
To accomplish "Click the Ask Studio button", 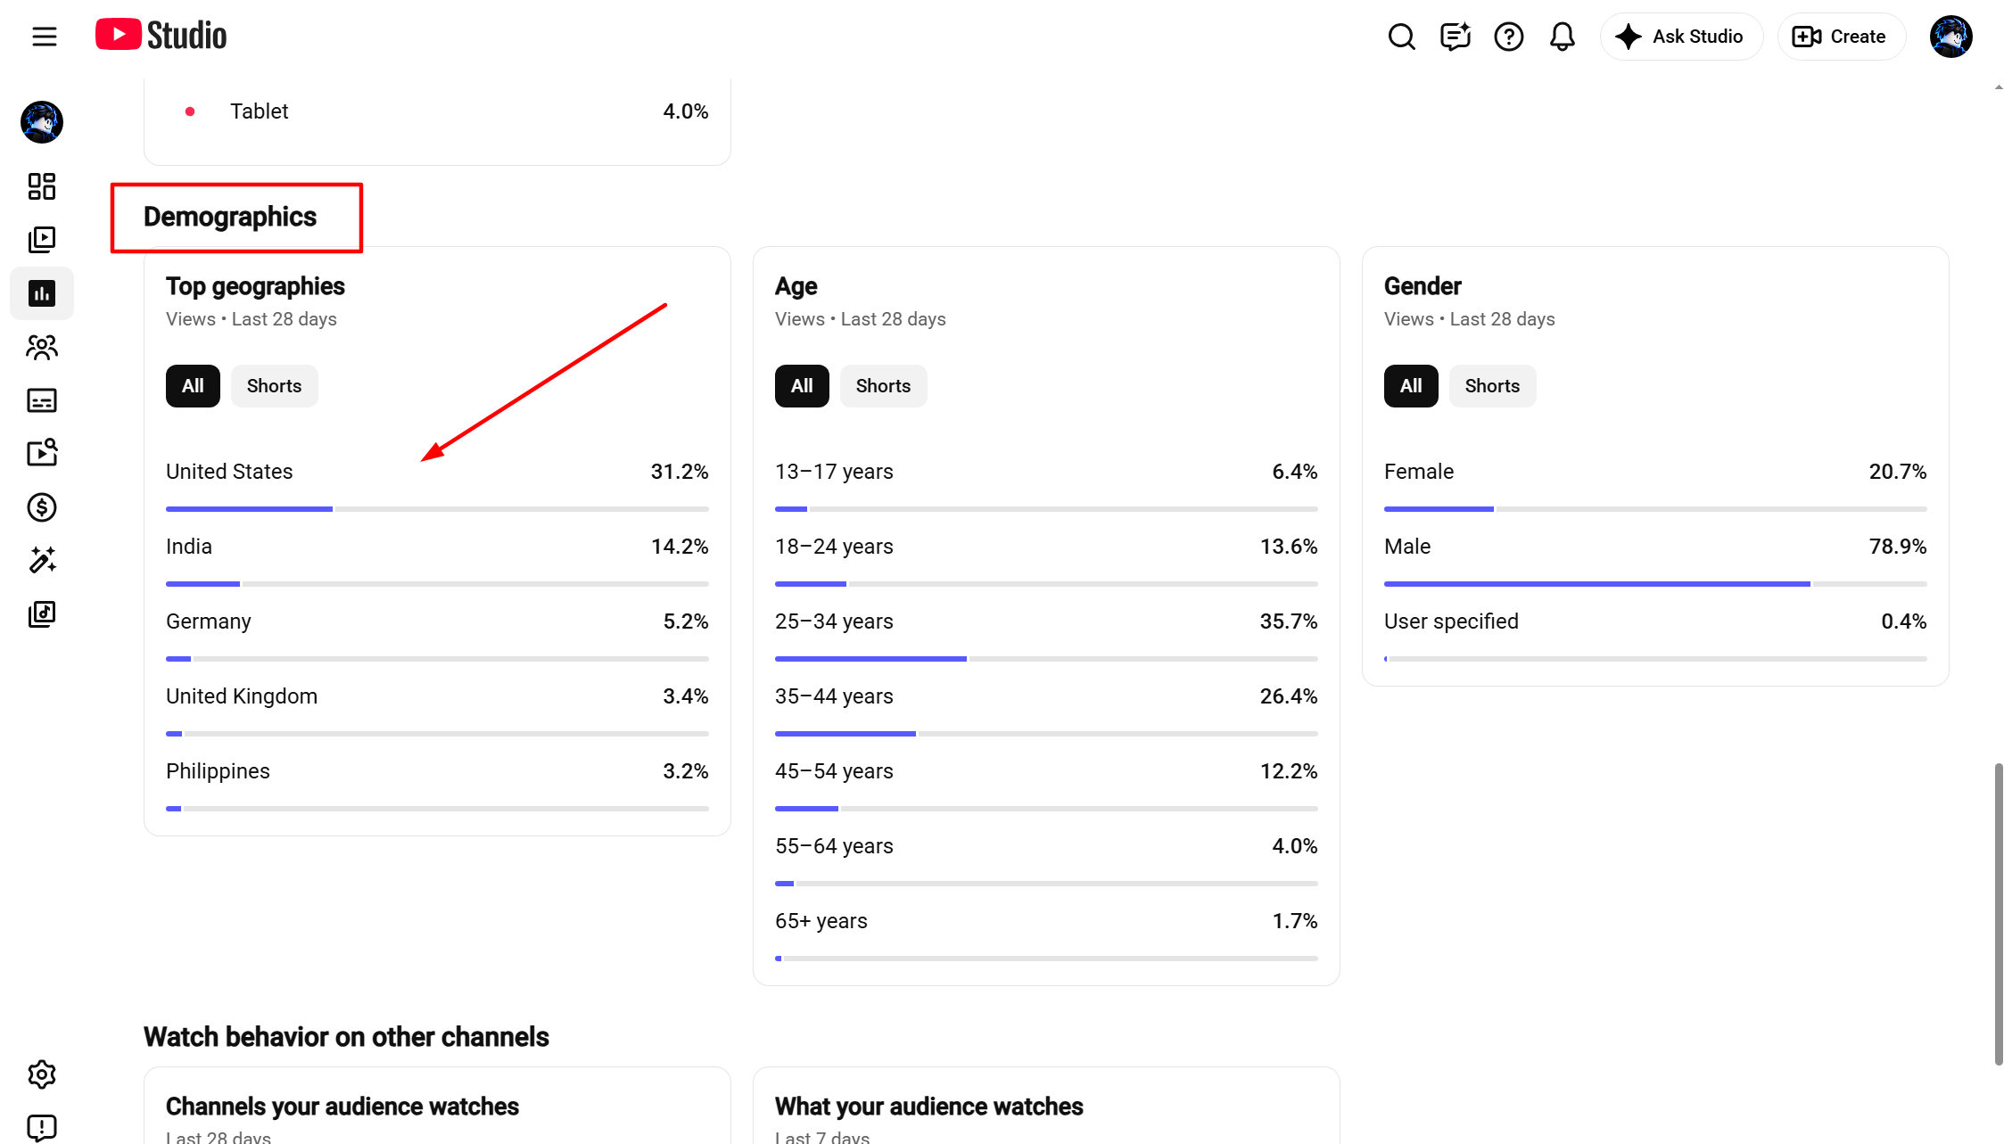I will pos(1680,37).
